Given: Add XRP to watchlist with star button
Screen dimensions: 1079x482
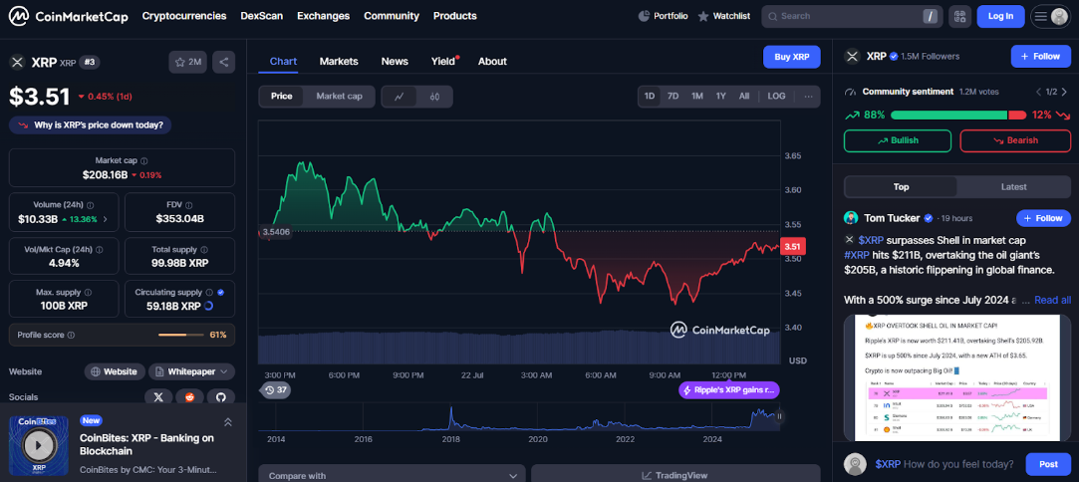Looking at the screenshot, I should coord(187,62).
